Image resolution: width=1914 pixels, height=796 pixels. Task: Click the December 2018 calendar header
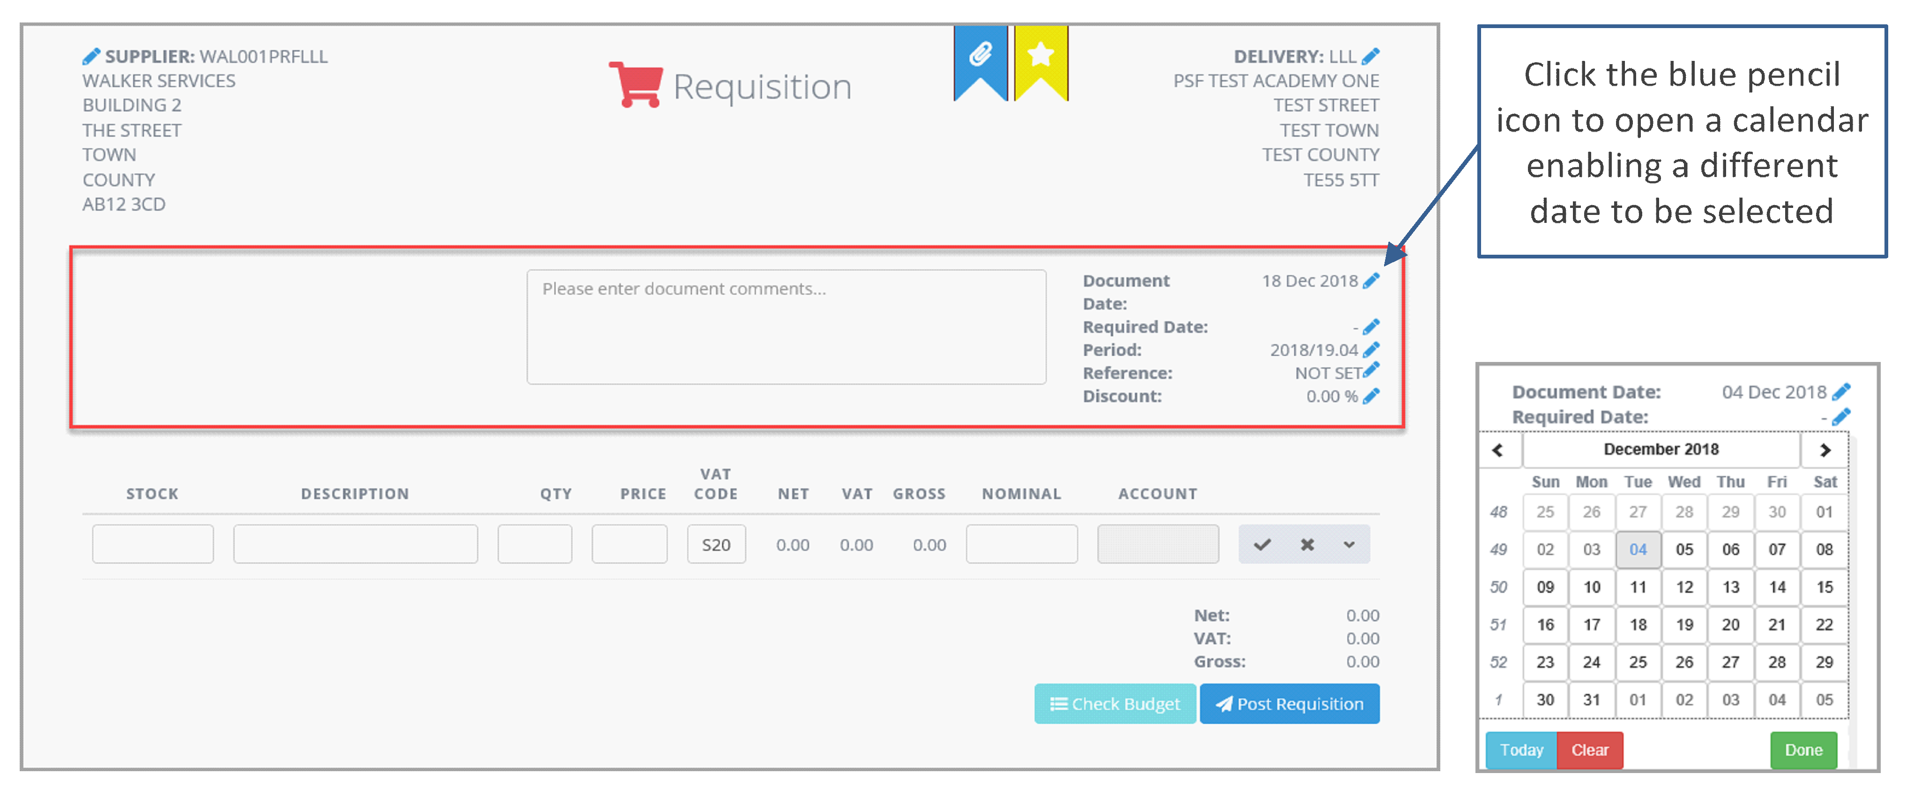click(x=1661, y=450)
